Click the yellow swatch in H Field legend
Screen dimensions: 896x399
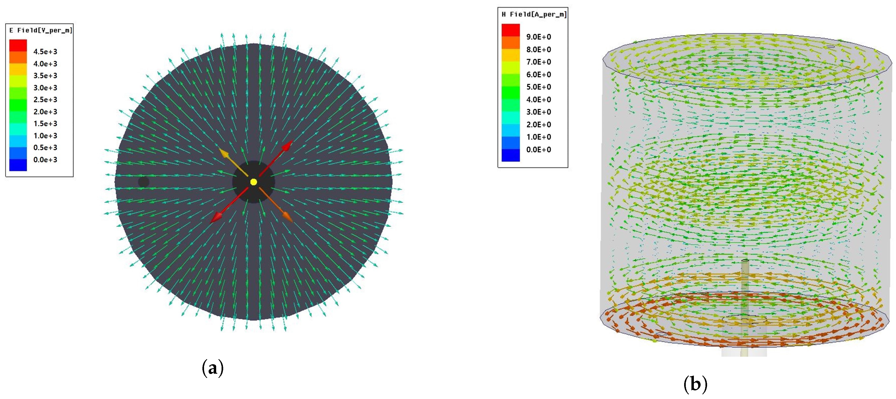point(510,55)
